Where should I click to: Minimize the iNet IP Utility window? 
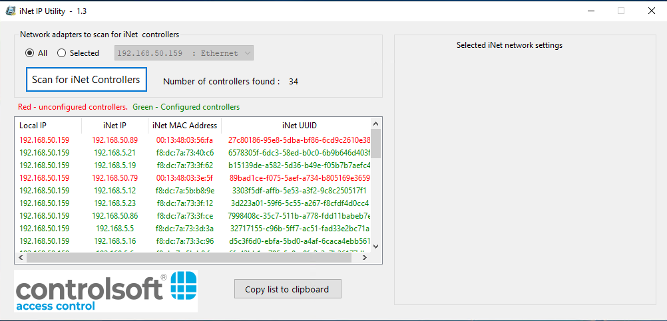(x=591, y=11)
